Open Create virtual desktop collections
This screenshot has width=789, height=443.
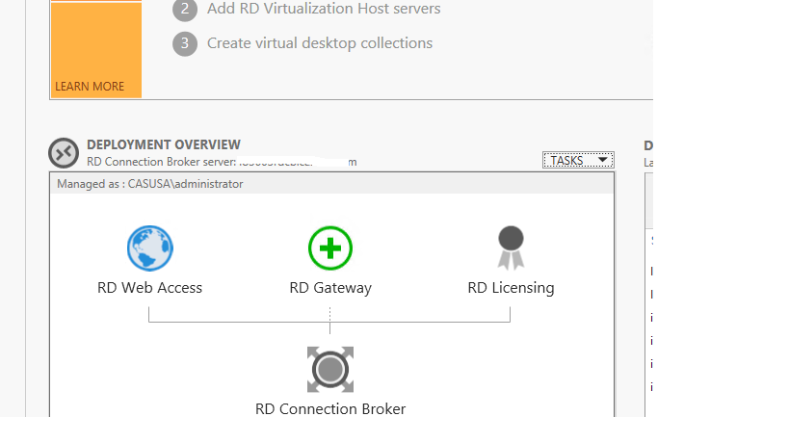point(320,43)
